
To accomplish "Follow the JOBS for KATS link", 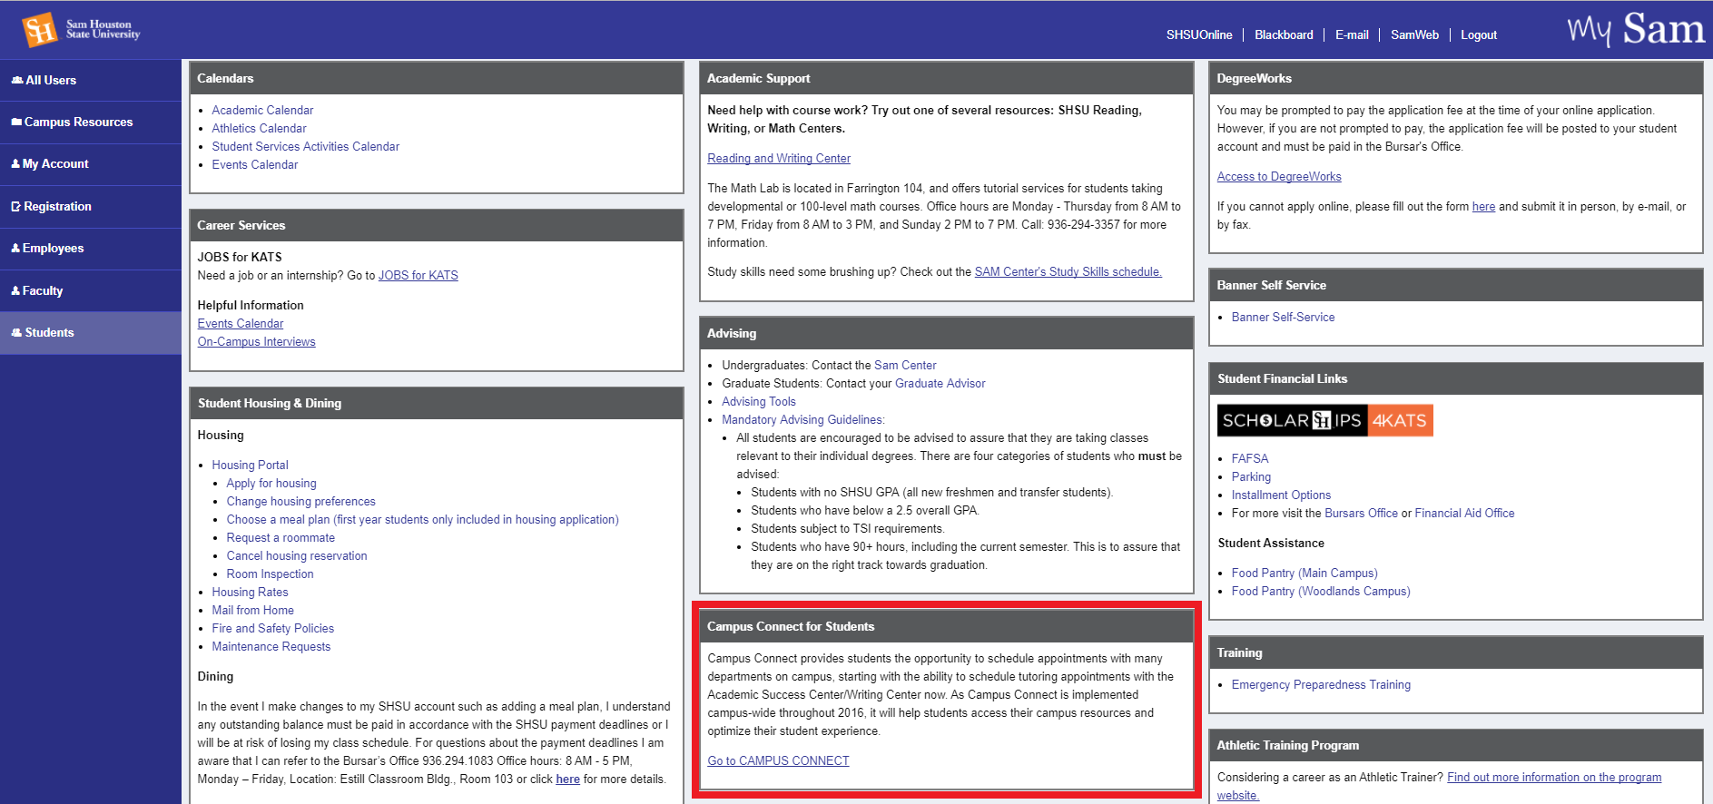I will pyautogui.click(x=418, y=275).
